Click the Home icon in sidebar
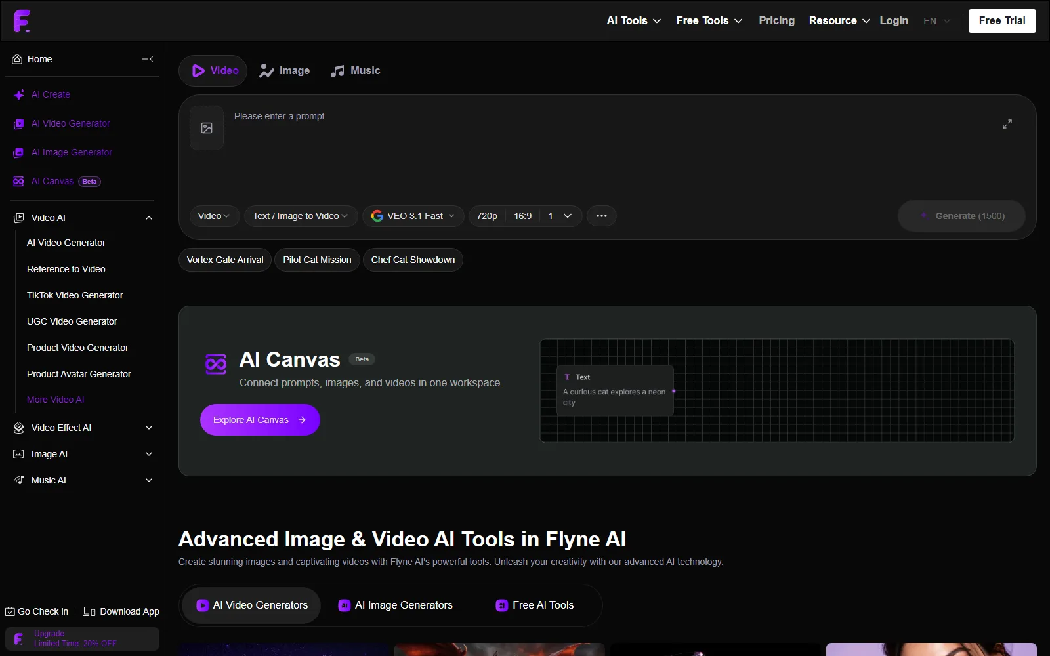 [18, 59]
